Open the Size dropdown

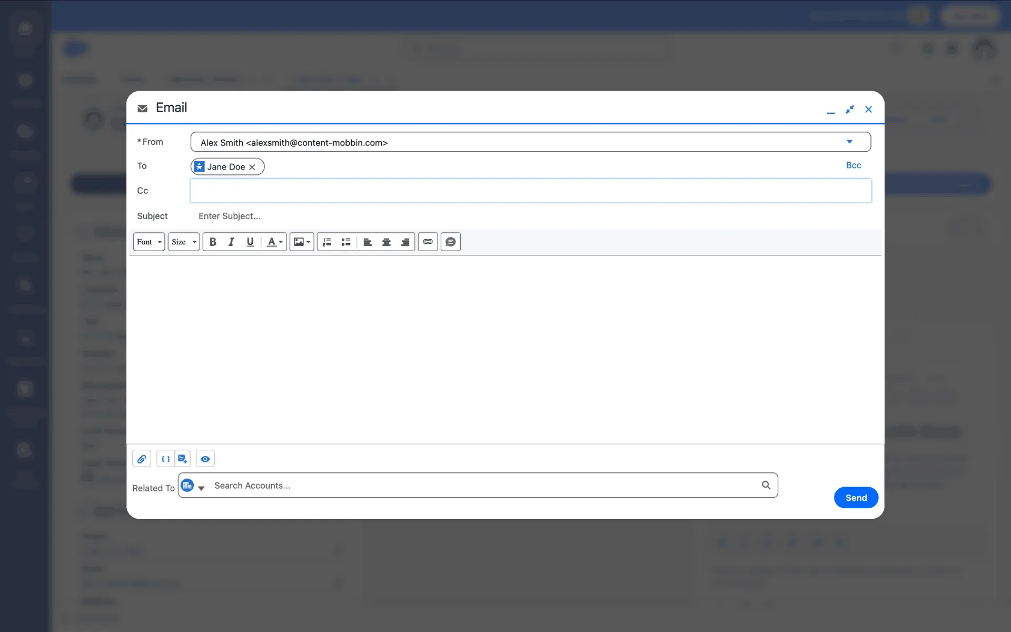[183, 242]
